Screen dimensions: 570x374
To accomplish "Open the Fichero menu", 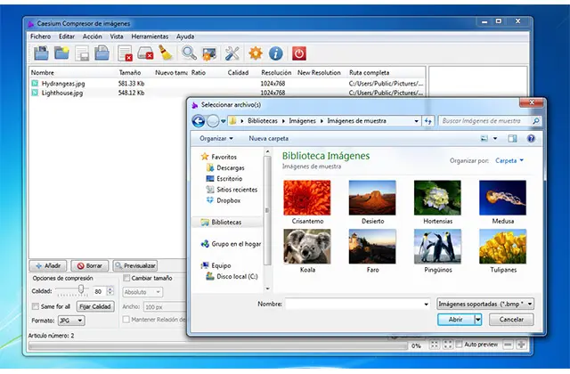I will 40,37.
